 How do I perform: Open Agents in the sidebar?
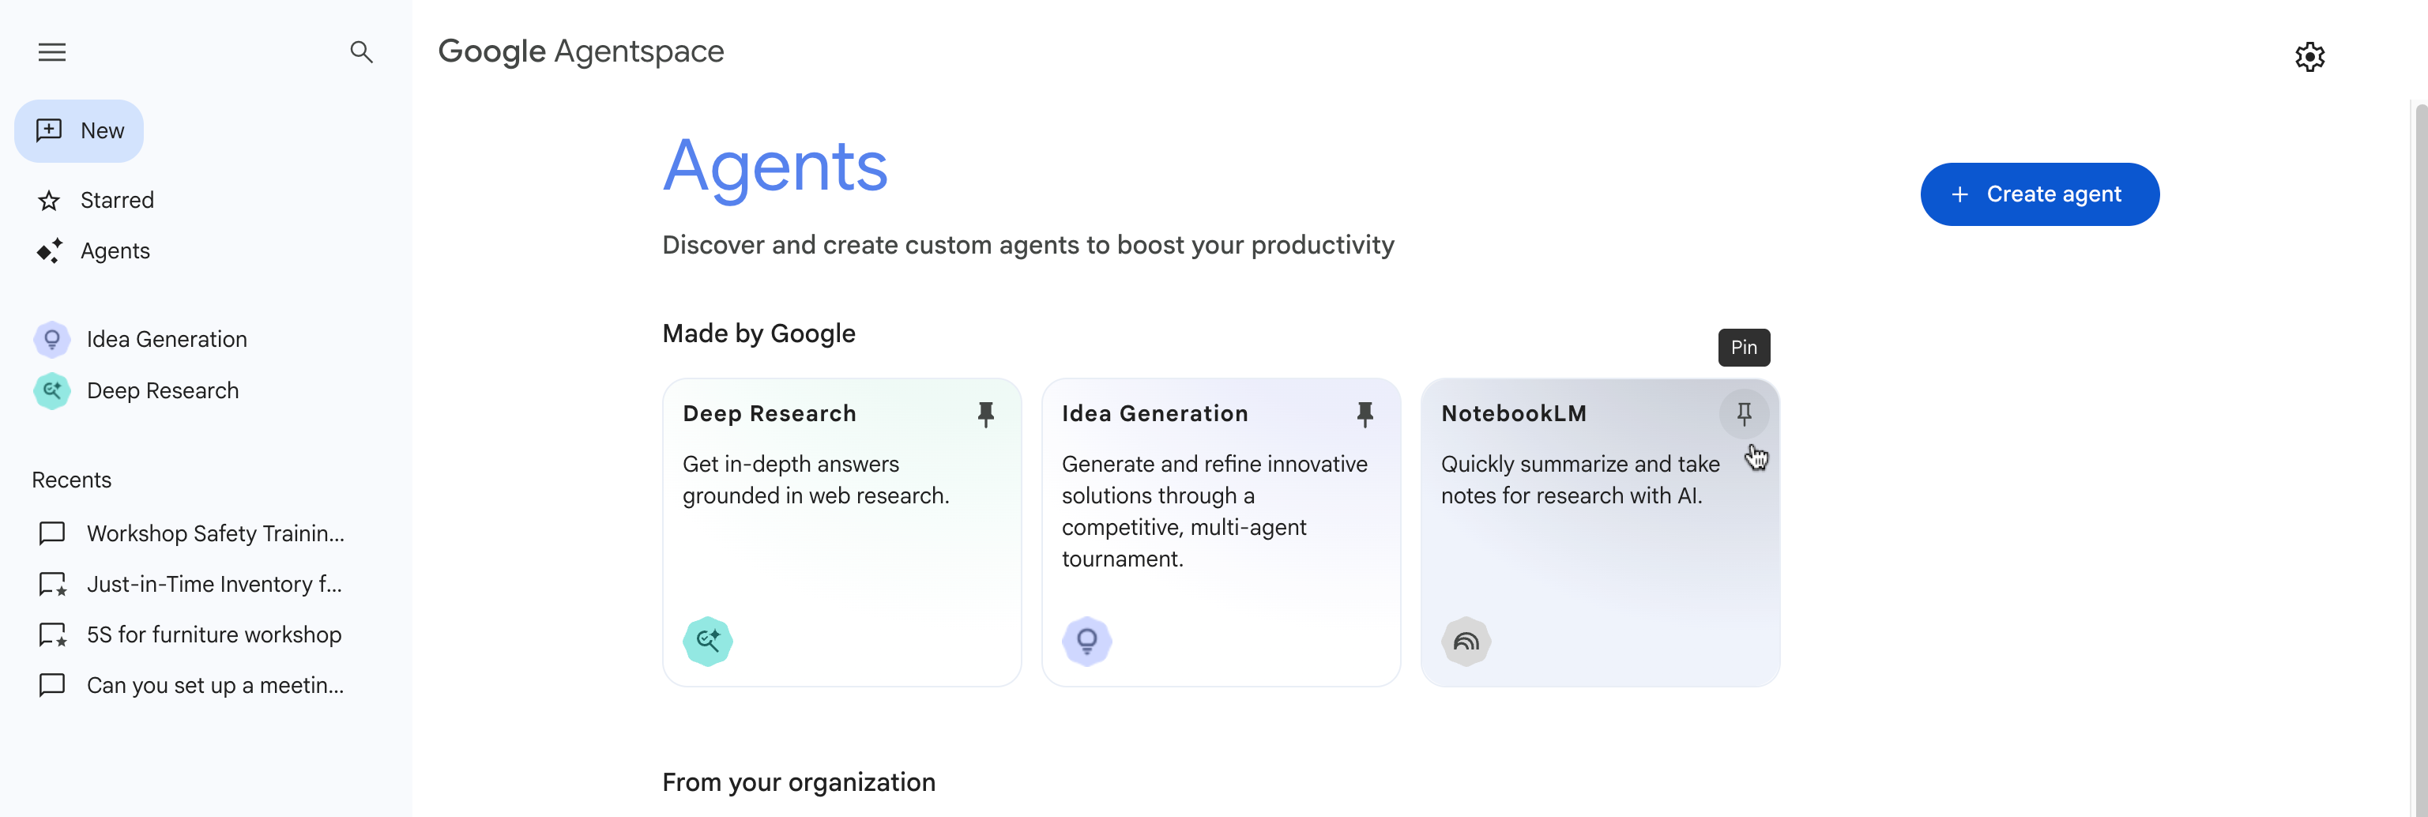pyautogui.click(x=115, y=250)
